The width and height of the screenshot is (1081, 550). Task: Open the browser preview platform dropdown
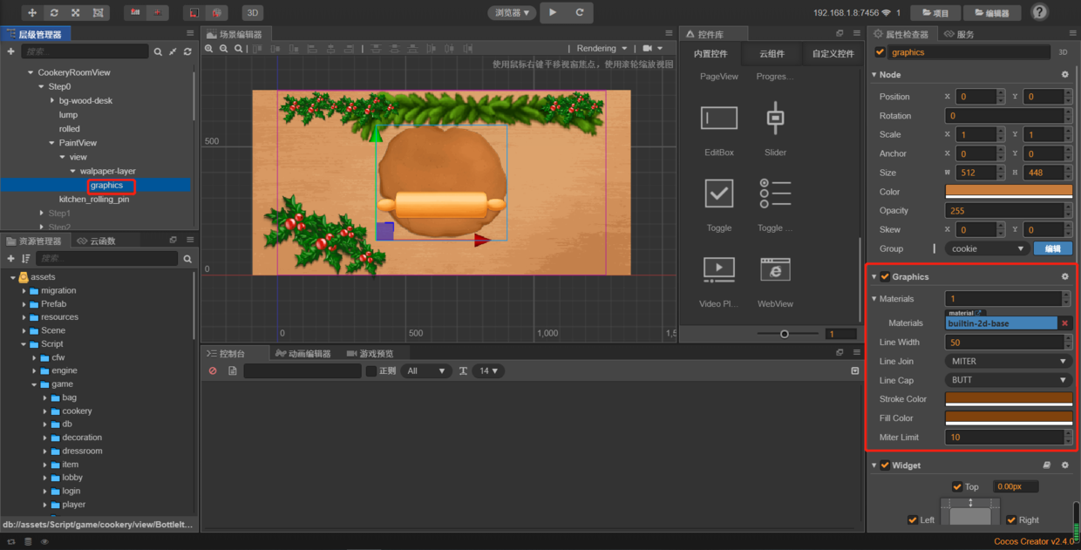click(x=512, y=13)
